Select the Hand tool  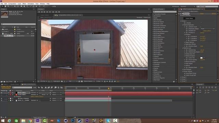[x=5, y=6]
